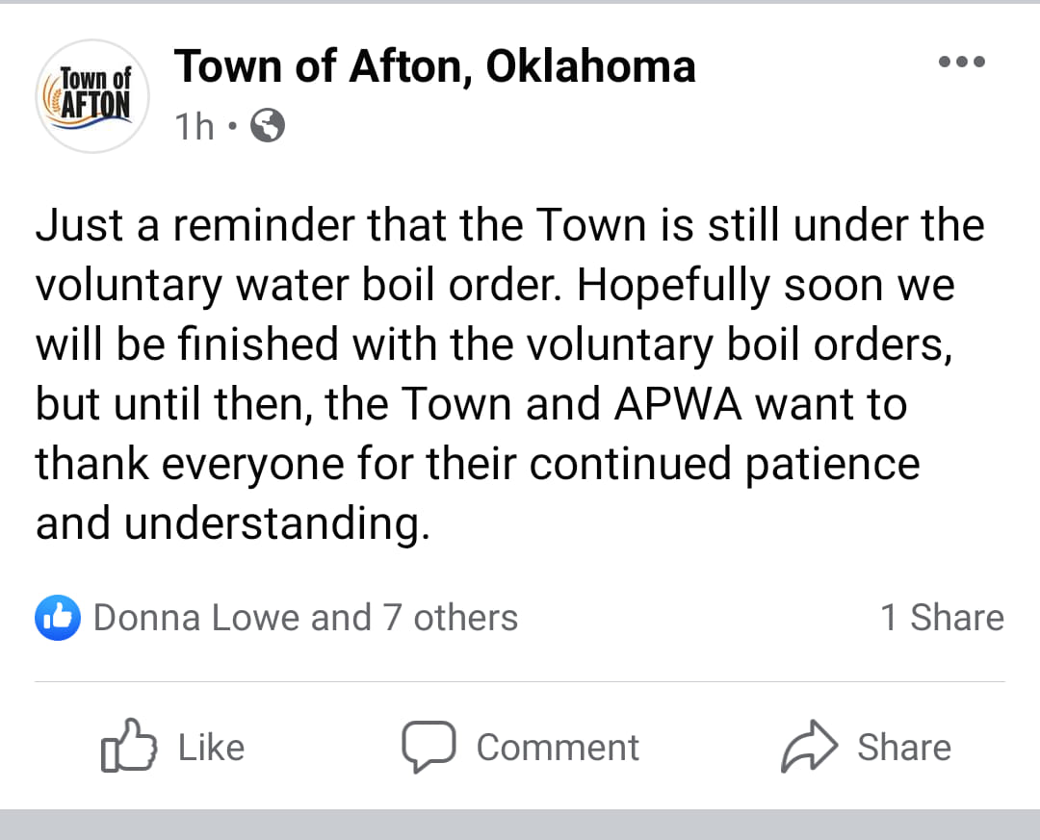This screenshot has height=840, width=1040.
Task: Open the three-dot post options menu
Action: (962, 62)
